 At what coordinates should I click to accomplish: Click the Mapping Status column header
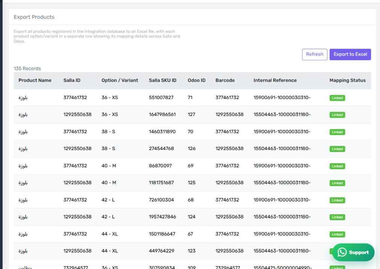[348, 80]
